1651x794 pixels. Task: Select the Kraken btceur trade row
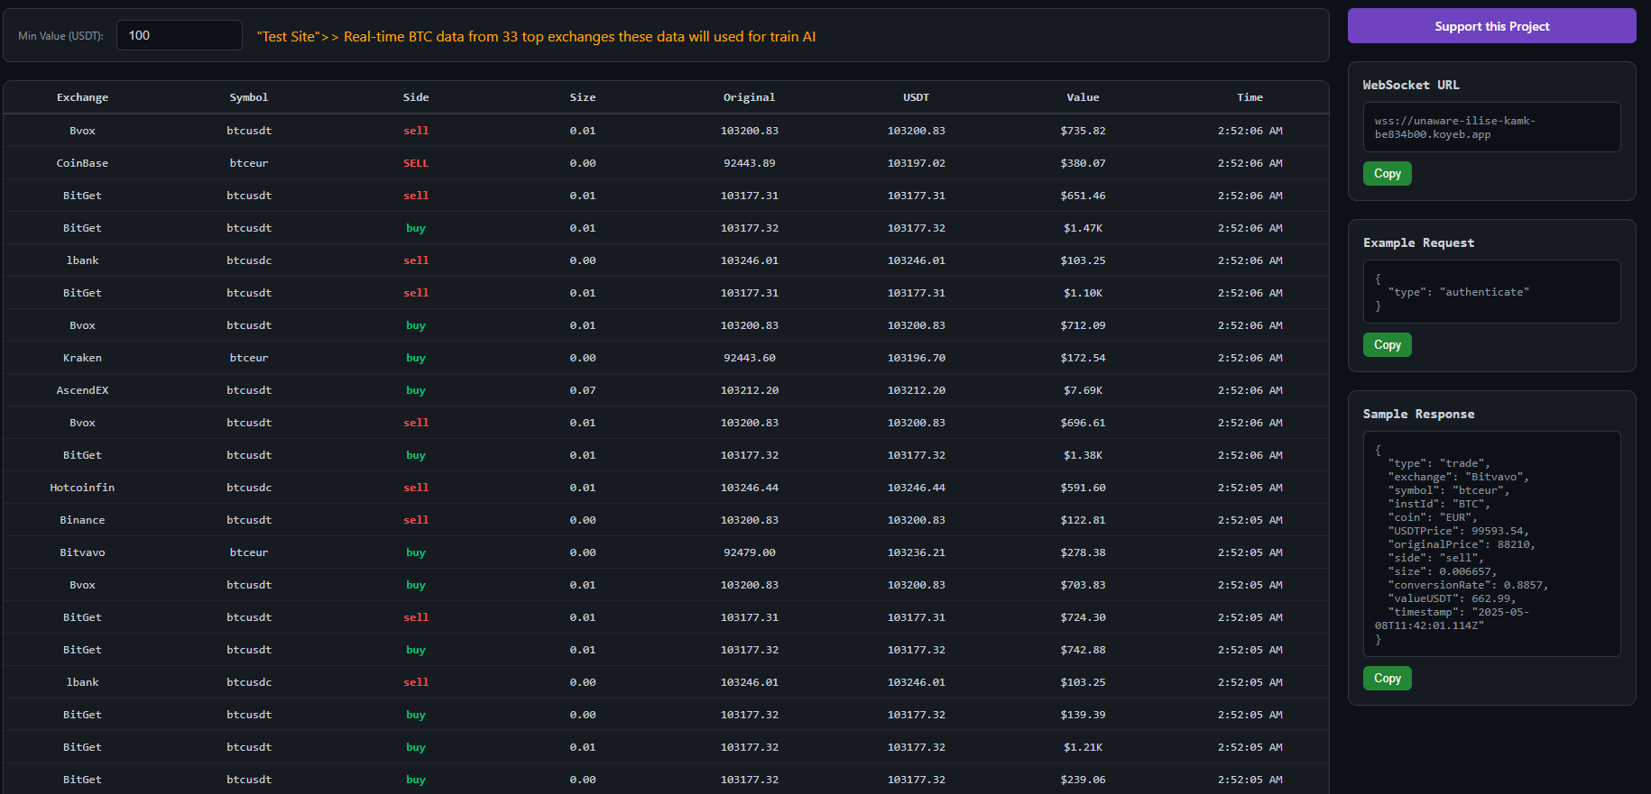pyautogui.click(x=82, y=358)
